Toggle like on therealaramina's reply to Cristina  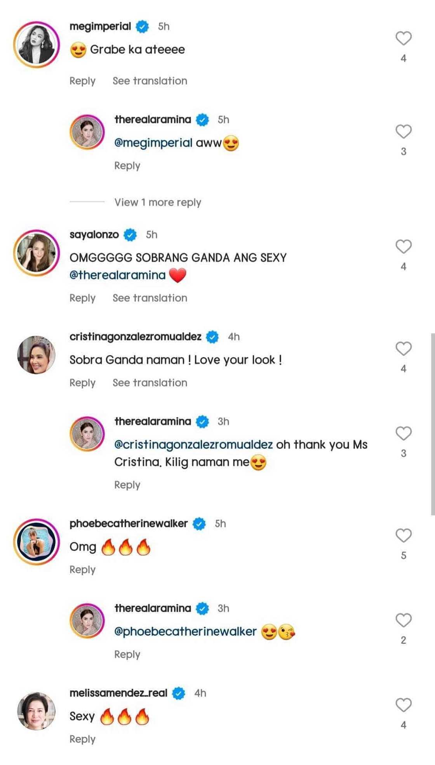403,432
